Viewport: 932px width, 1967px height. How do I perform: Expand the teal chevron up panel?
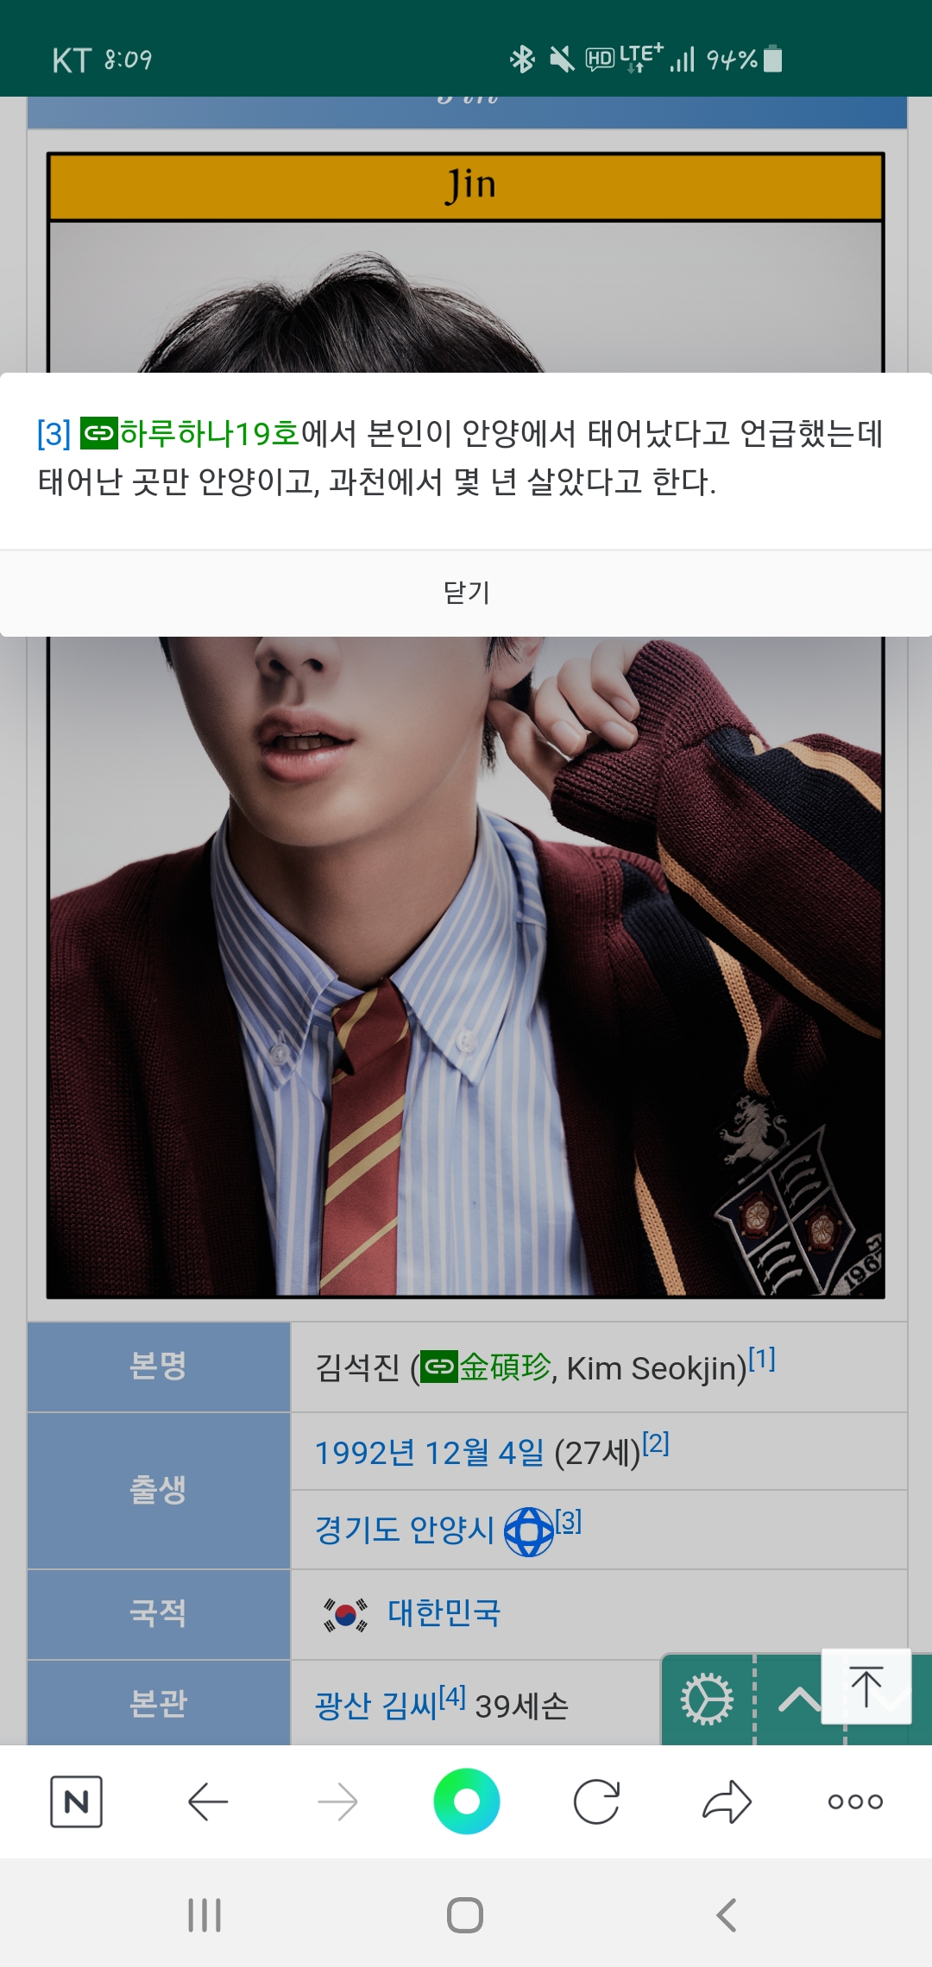(799, 1700)
